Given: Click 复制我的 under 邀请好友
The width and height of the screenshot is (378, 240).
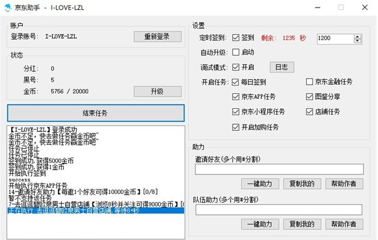Looking at the screenshot, I should [x=302, y=184].
